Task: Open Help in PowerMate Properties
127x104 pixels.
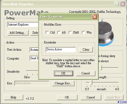Action: point(14,97)
